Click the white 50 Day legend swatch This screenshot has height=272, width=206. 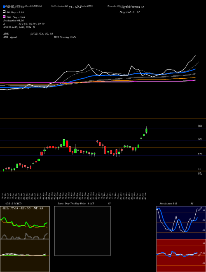pyautogui.click(x=5, y=12)
